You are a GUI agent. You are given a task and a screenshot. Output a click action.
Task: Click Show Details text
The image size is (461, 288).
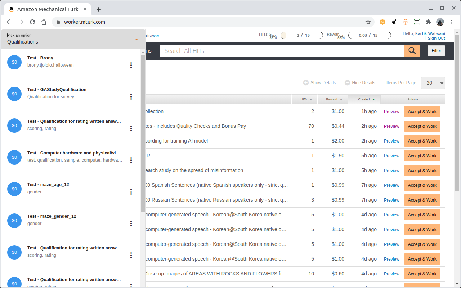323,83
